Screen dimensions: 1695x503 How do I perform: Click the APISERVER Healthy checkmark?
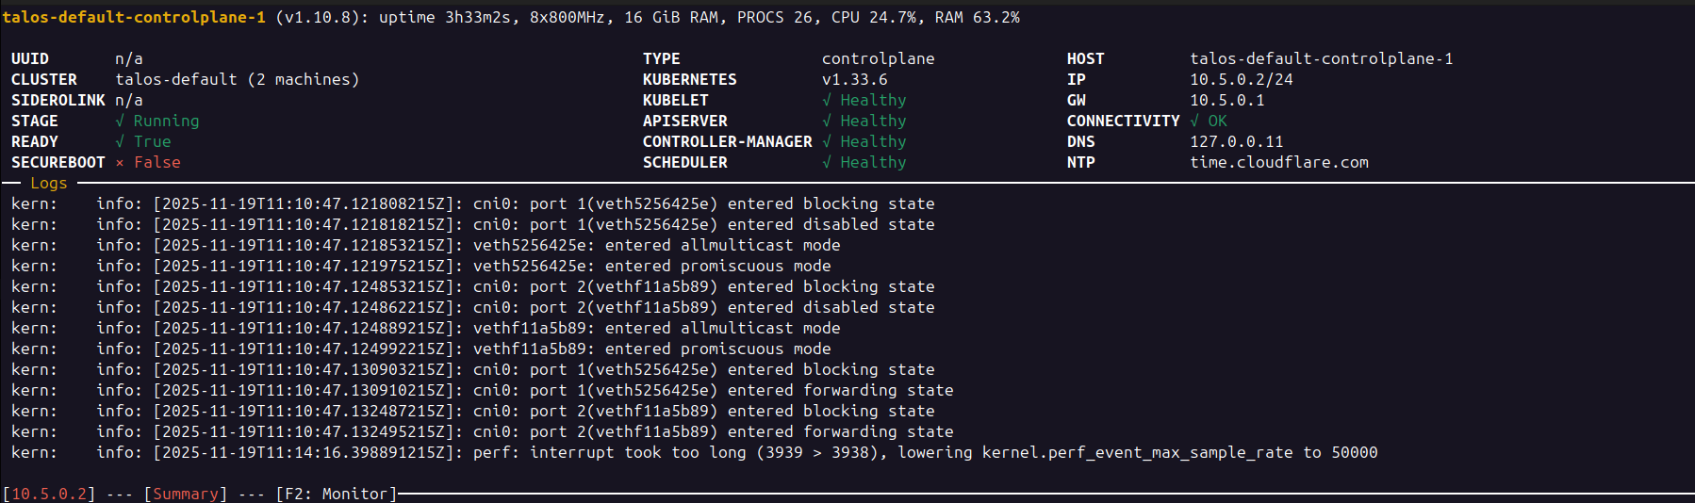[x=827, y=122]
